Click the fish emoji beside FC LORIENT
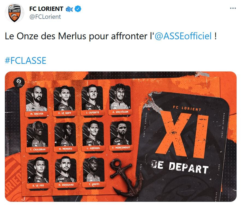The image size is (242, 205). (x=69, y=9)
